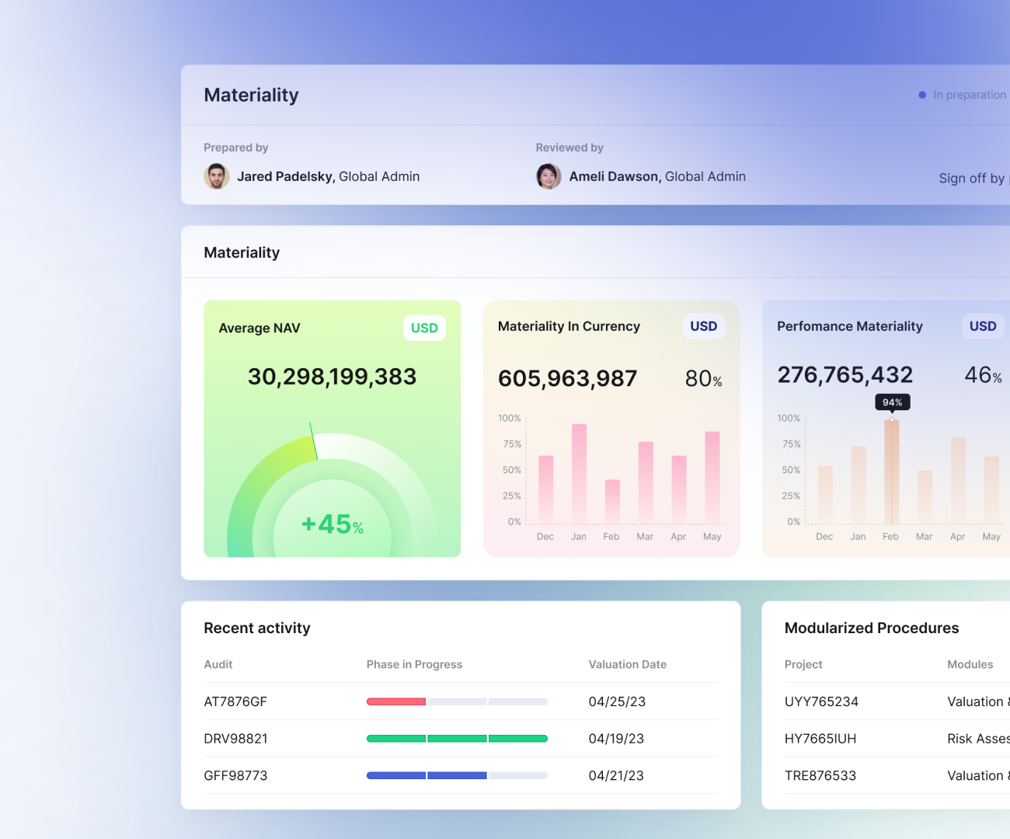Click Jared Padelsky's avatar photo

tap(217, 176)
